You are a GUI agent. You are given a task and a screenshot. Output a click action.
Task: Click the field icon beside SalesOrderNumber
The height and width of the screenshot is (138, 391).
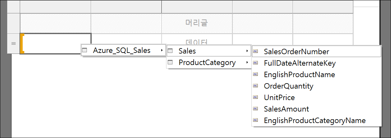coord(256,51)
